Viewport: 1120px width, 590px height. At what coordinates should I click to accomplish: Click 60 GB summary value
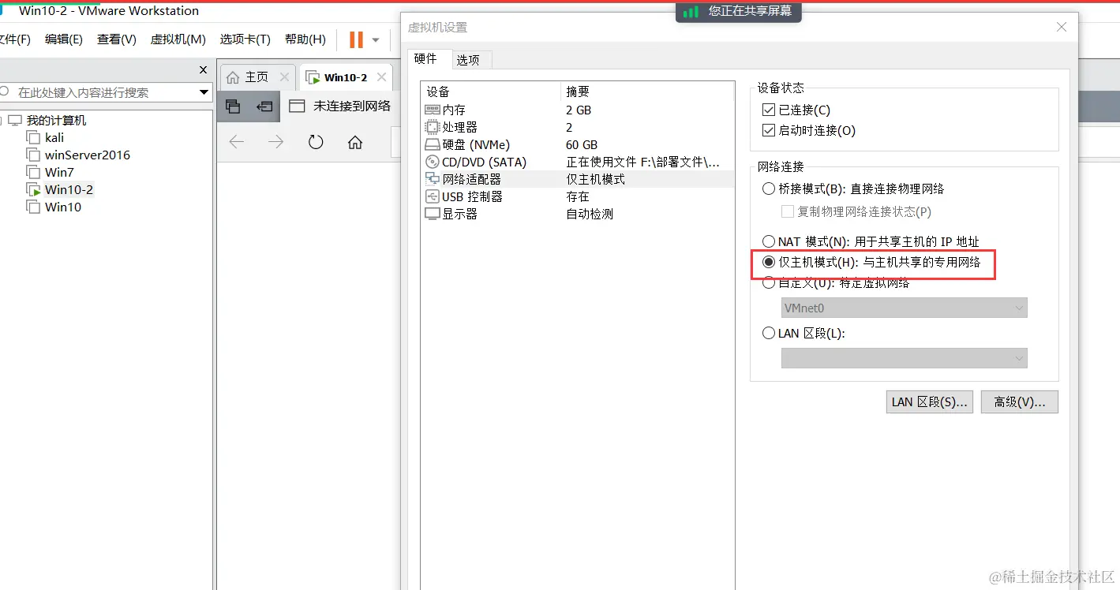tap(582, 145)
